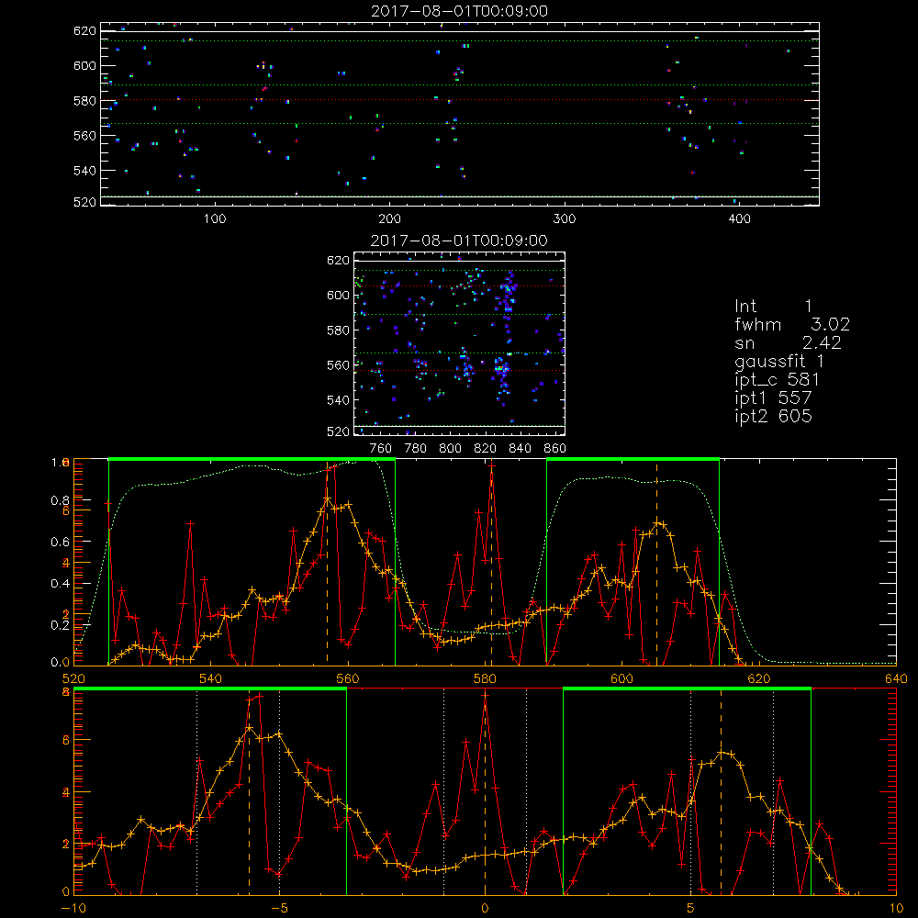Select the 'gaussfit 1' readout line
The image size is (918, 918).
[x=779, y=361]
